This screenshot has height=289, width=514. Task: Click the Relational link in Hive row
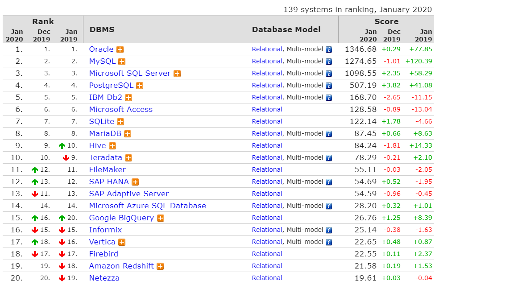(x=267, y=145)
